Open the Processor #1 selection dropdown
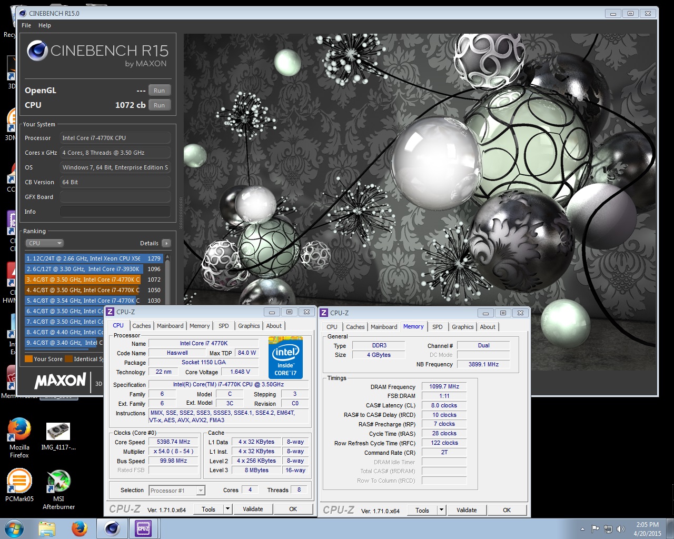This screenshot has width=674, height=539. coord(177,491)
